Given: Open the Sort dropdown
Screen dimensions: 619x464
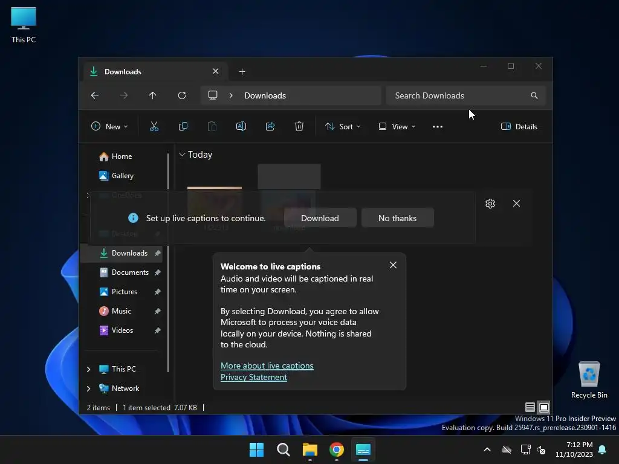Looking at the screenshot, I should 343,127.
